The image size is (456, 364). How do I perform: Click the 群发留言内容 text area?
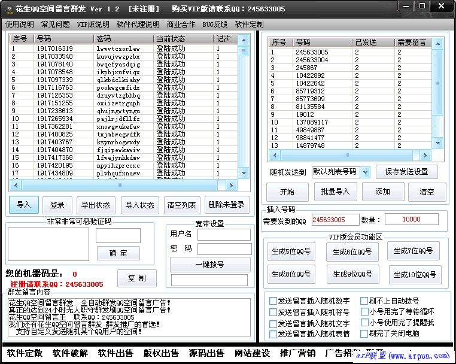point(129,317)
